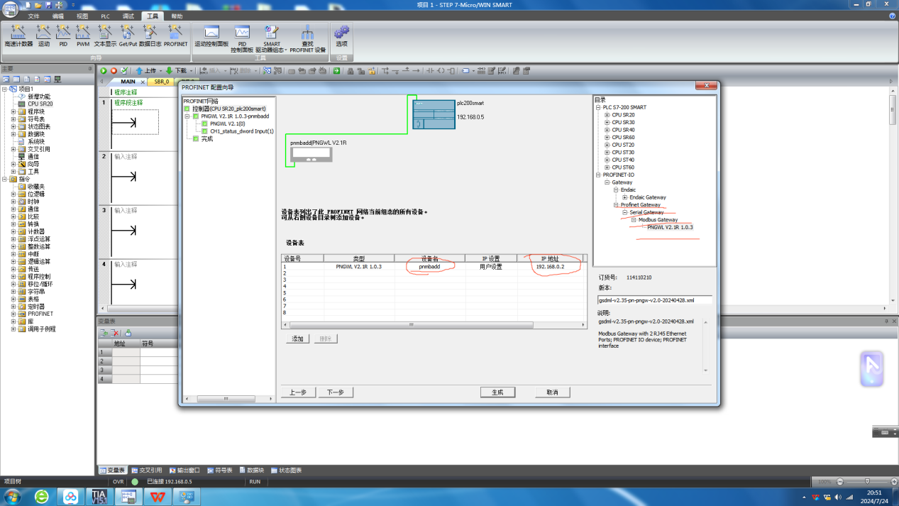Viewport: 899px width, 506px height.
Task: Click the Upload (上传) toolbar button
Action: [145, 71]
